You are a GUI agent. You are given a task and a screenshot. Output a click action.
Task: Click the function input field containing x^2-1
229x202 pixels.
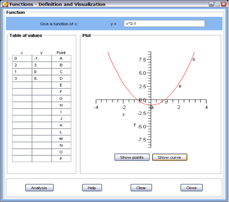click(x=164, y=24)
